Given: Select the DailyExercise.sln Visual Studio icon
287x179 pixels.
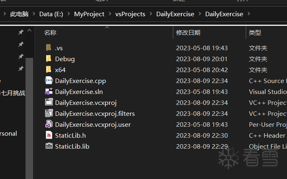Looking at the screenshot, I should [49, 92].
